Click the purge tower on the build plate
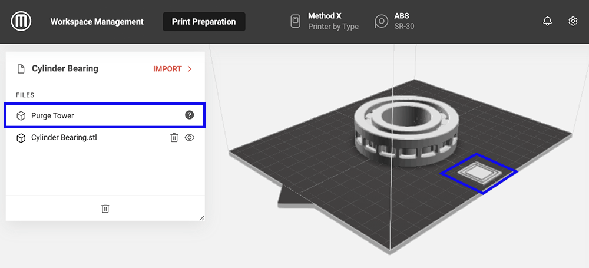Screen dimensions: 589x268 [x=478, y=172]
